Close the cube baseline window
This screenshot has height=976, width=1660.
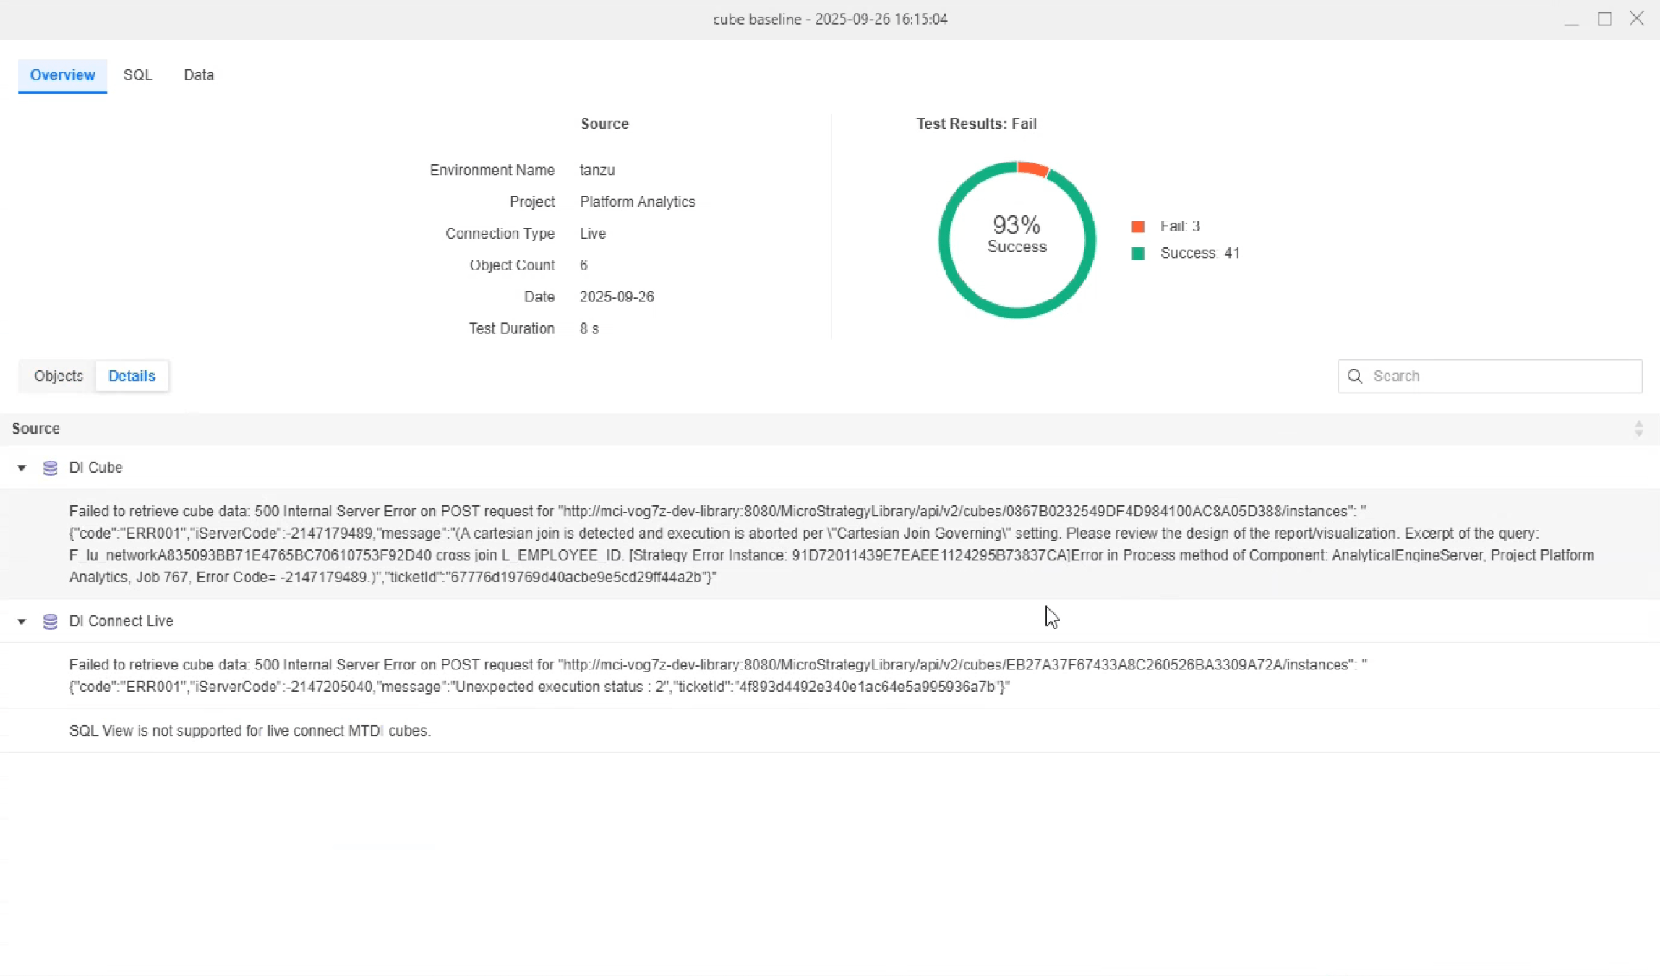click(1637, 20)
